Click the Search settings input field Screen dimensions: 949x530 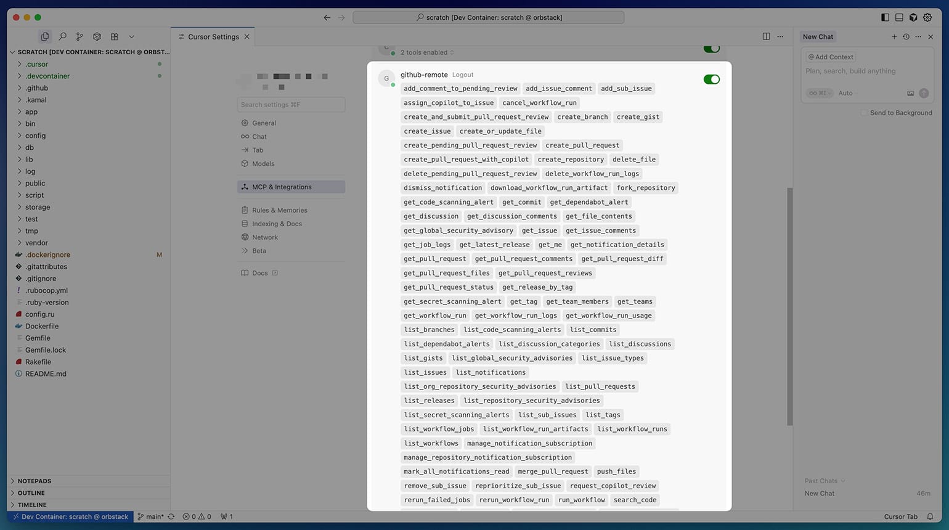(291, 105)
